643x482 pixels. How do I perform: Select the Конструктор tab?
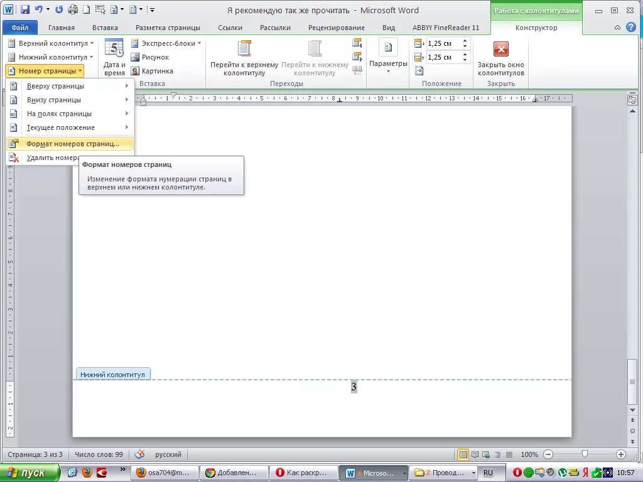tap(536, 28)
